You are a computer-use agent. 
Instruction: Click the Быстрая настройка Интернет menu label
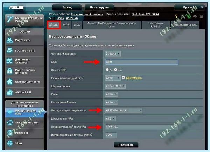pos(29,20)
